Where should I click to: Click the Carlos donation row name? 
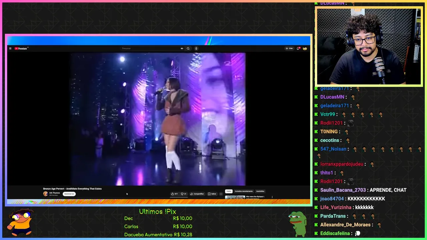pyautogui.click(x=131, y=227)
